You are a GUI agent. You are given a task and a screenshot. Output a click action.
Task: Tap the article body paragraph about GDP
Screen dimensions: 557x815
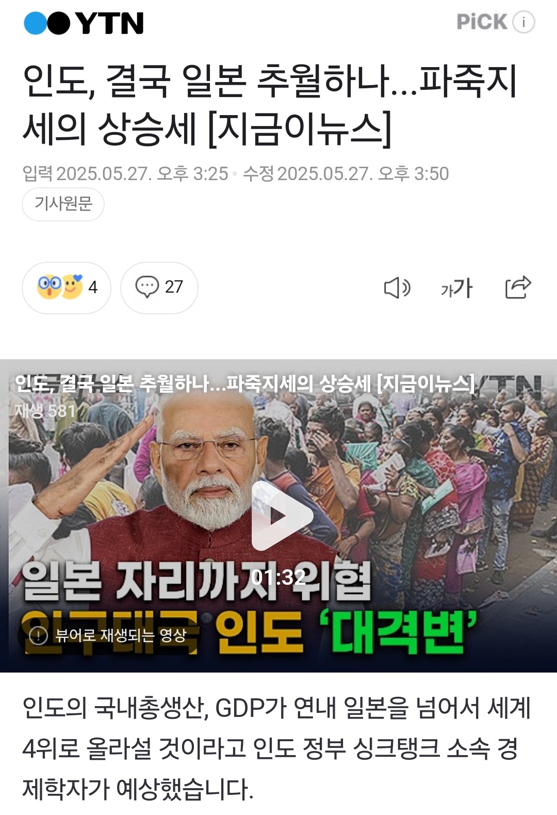pos(276,748)
